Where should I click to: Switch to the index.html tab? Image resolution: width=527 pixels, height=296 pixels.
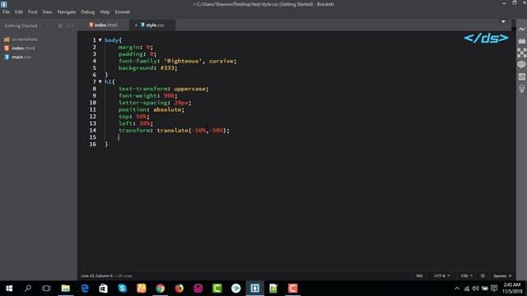tap(103, 25)
